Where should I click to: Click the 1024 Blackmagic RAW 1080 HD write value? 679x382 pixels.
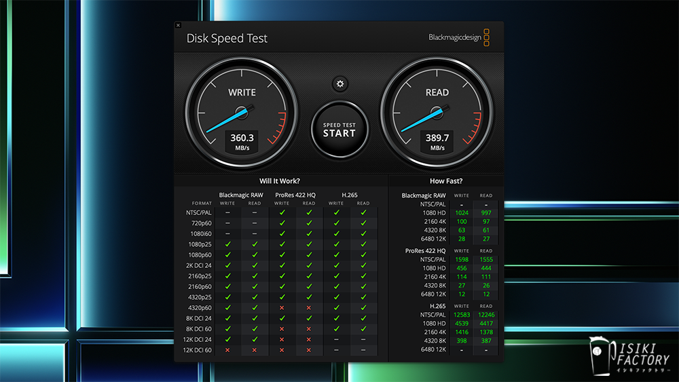click(462, 213)
